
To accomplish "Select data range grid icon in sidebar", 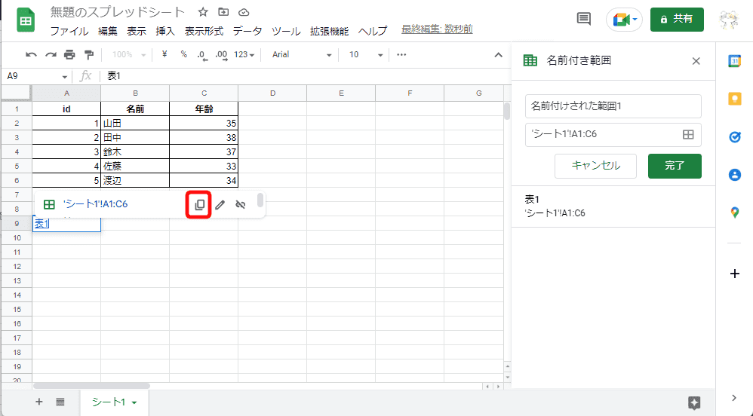I will [688, 134].
